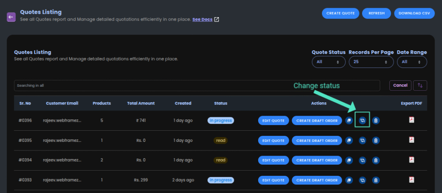The image size is (442, 193).
Task: Change status of quote #0393
Action: click(363, 180)
